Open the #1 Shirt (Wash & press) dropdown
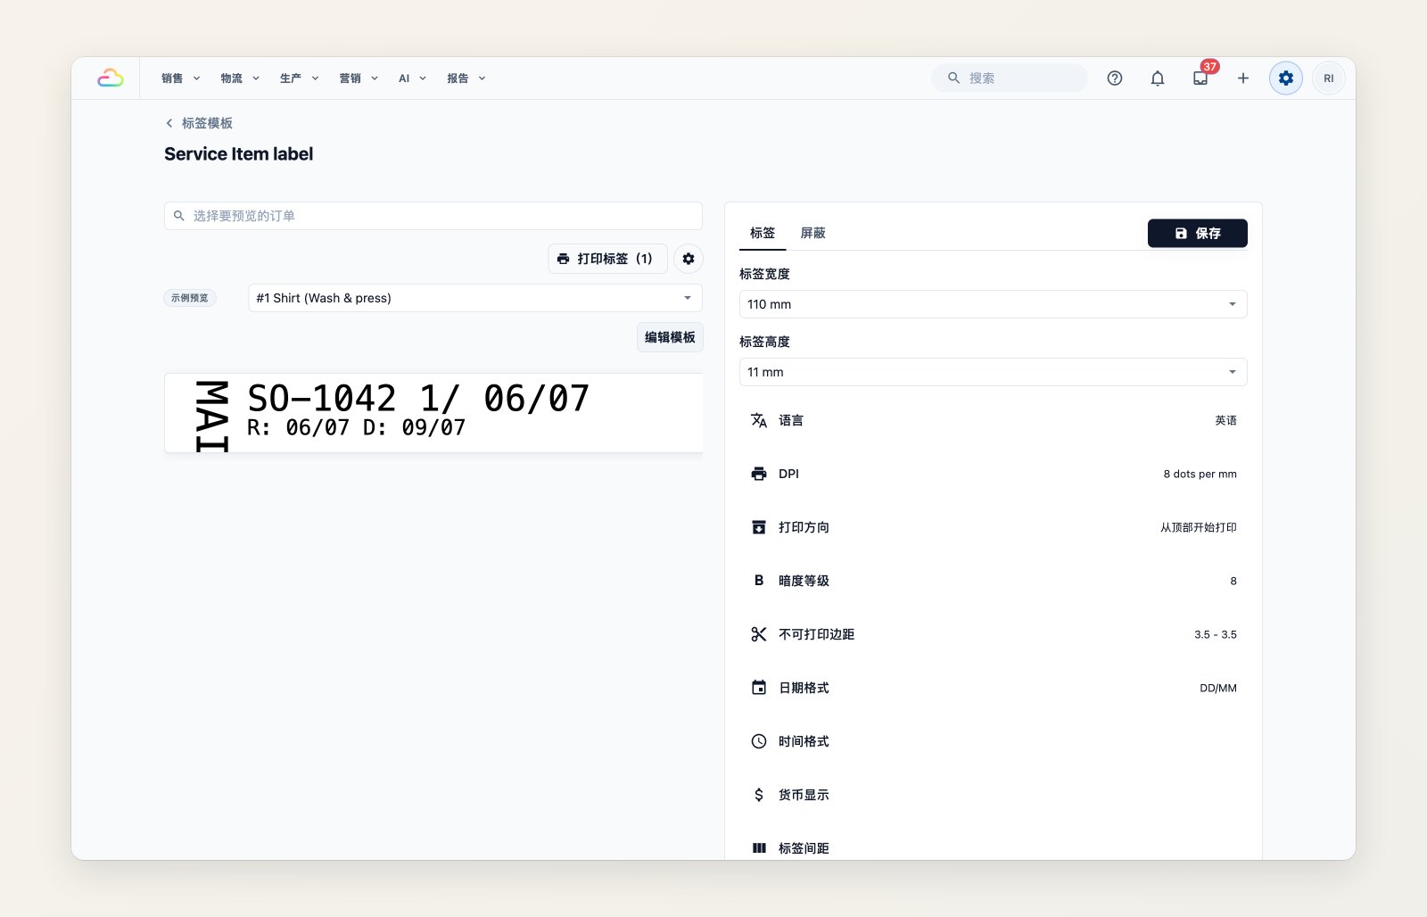 pos(475,298)
